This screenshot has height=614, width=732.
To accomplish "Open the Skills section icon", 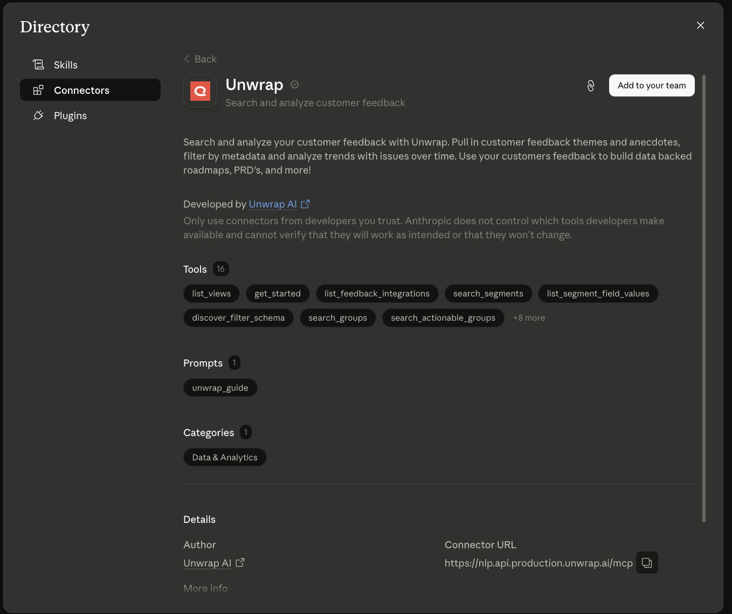I will (38, 65).
